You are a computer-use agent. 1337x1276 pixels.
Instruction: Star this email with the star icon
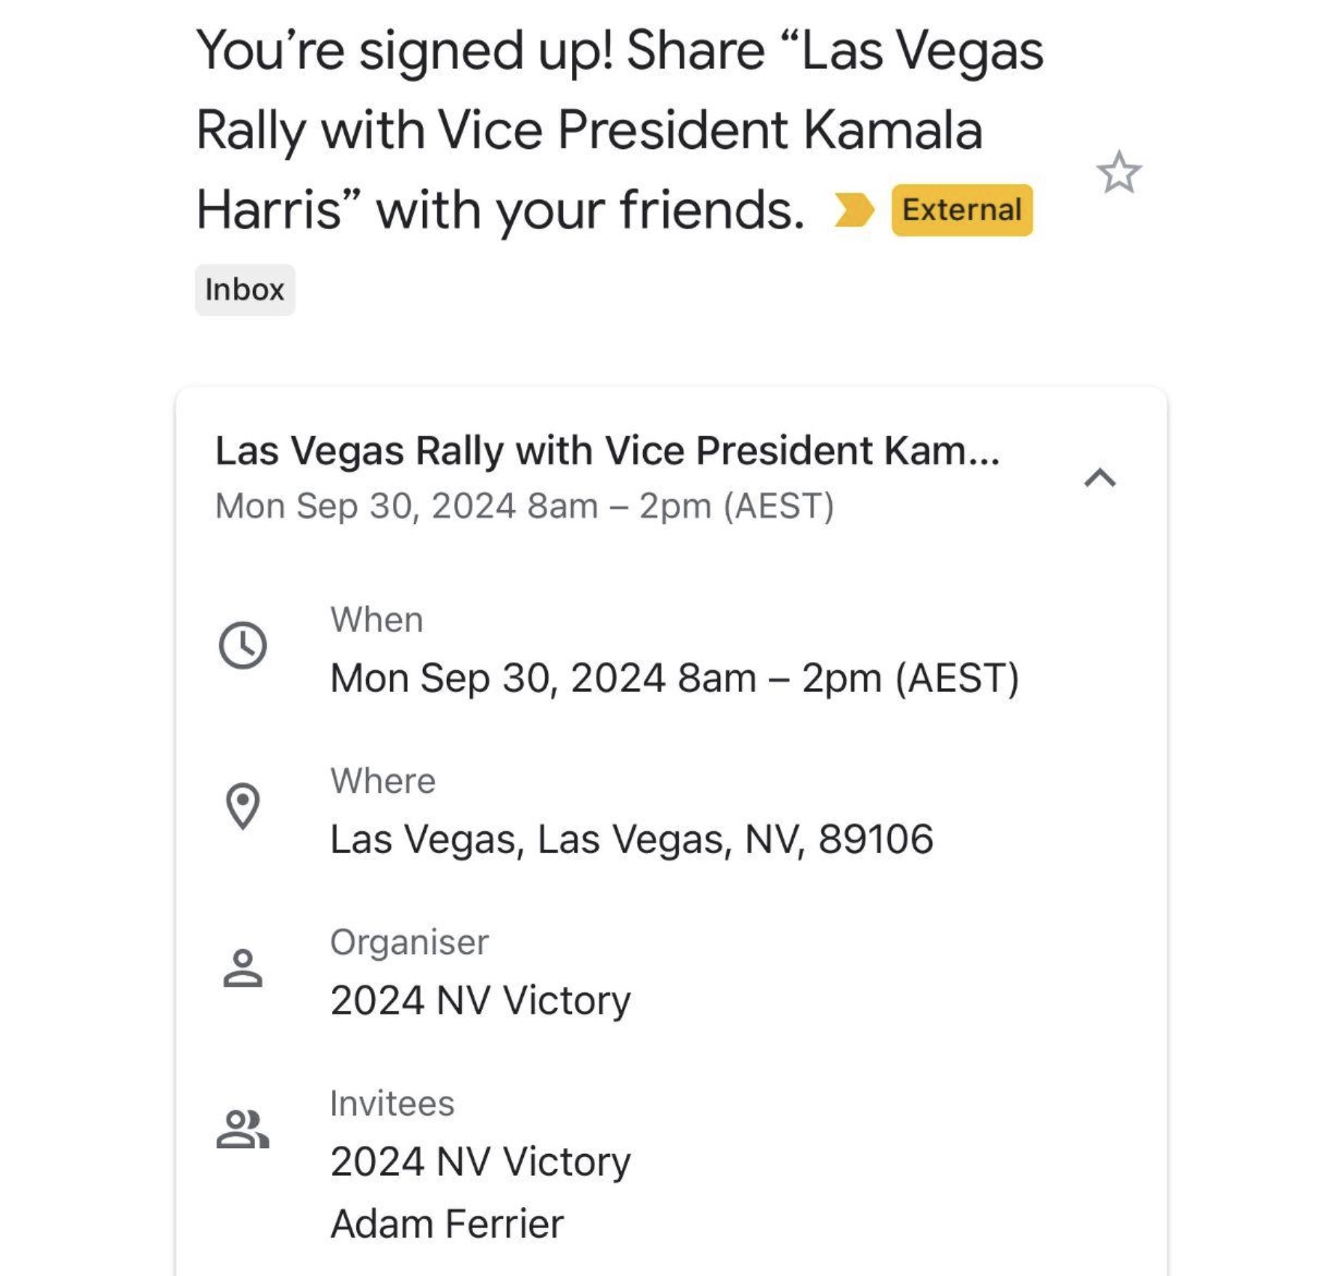1118,173
